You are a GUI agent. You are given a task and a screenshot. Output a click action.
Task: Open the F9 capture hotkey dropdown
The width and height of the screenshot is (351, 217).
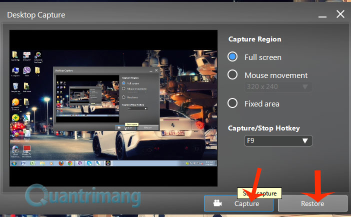[278, 140]
